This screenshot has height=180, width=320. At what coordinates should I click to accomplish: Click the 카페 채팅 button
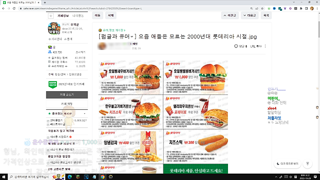(67, 104)
